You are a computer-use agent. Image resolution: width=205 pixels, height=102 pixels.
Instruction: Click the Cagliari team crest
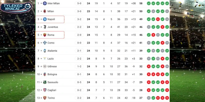coord(45,90)
